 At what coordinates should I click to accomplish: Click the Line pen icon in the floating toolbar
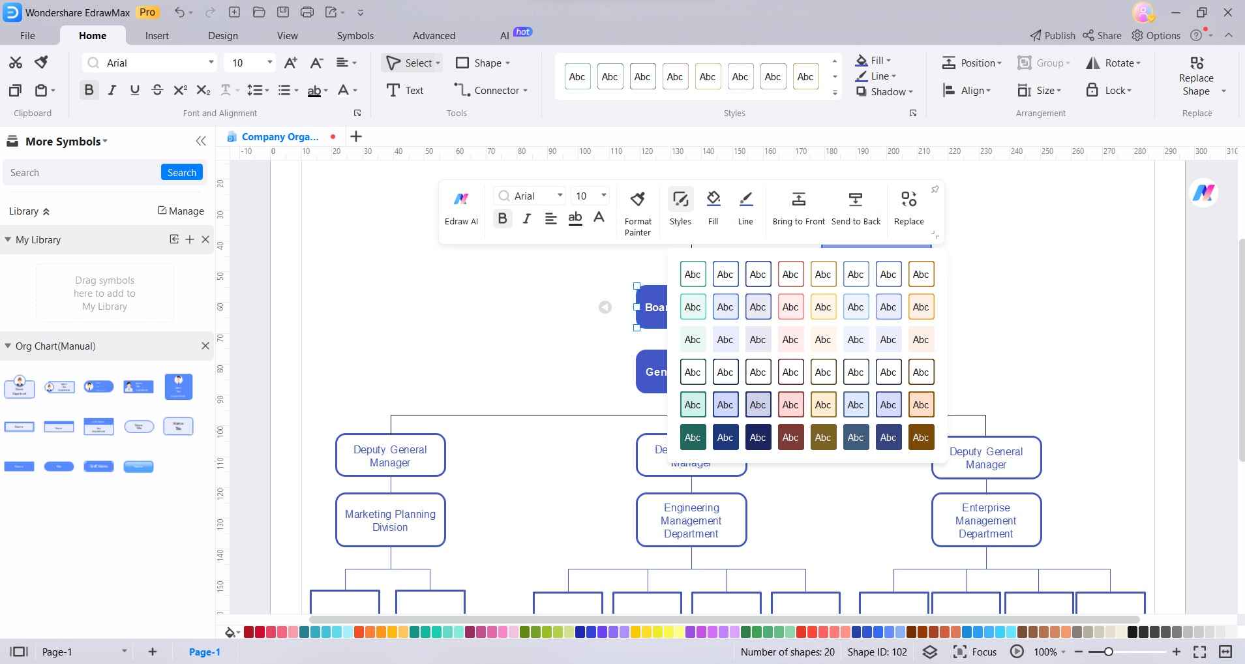click(745, 208)
